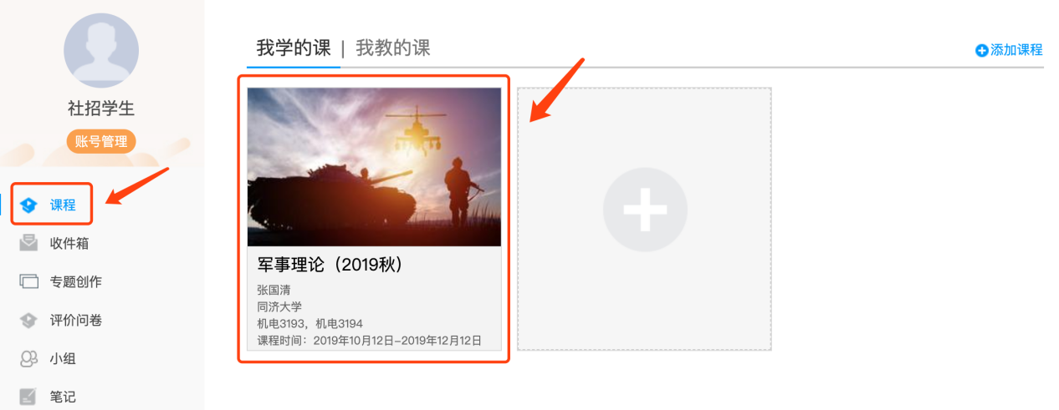Open the 收件箱 envelope icon

point(29,243)
